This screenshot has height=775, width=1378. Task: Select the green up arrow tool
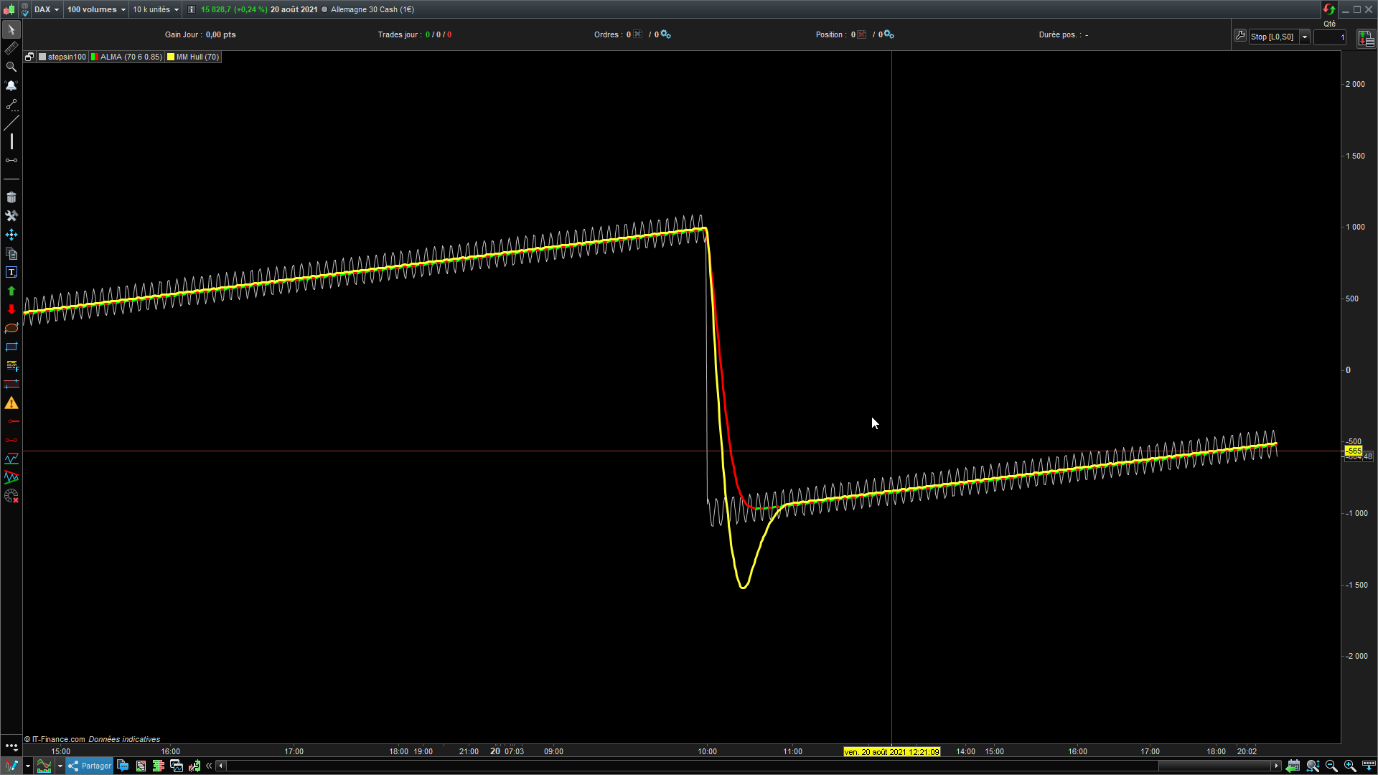click(x=11, y=291)
